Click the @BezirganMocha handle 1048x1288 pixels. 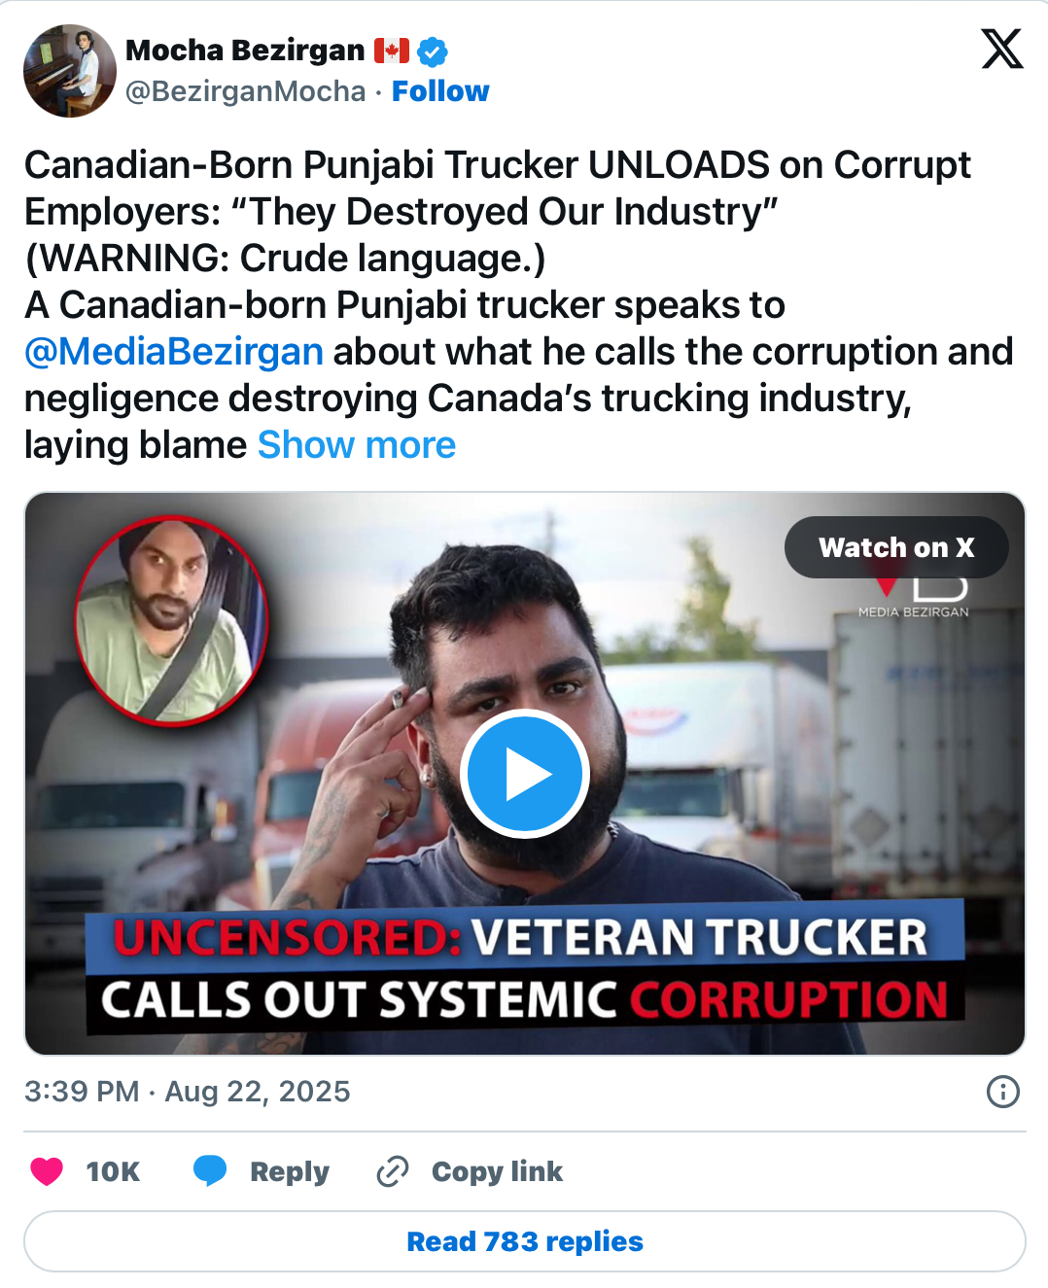246,91
